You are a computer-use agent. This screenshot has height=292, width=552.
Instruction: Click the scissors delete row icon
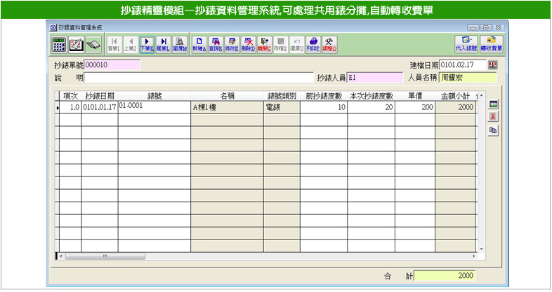pos(493,117)
